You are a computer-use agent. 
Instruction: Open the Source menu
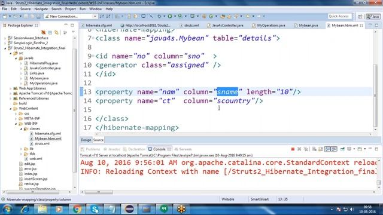click(x=25, y=9)
